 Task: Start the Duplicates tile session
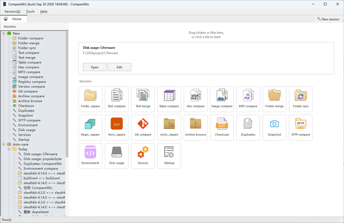248,128
